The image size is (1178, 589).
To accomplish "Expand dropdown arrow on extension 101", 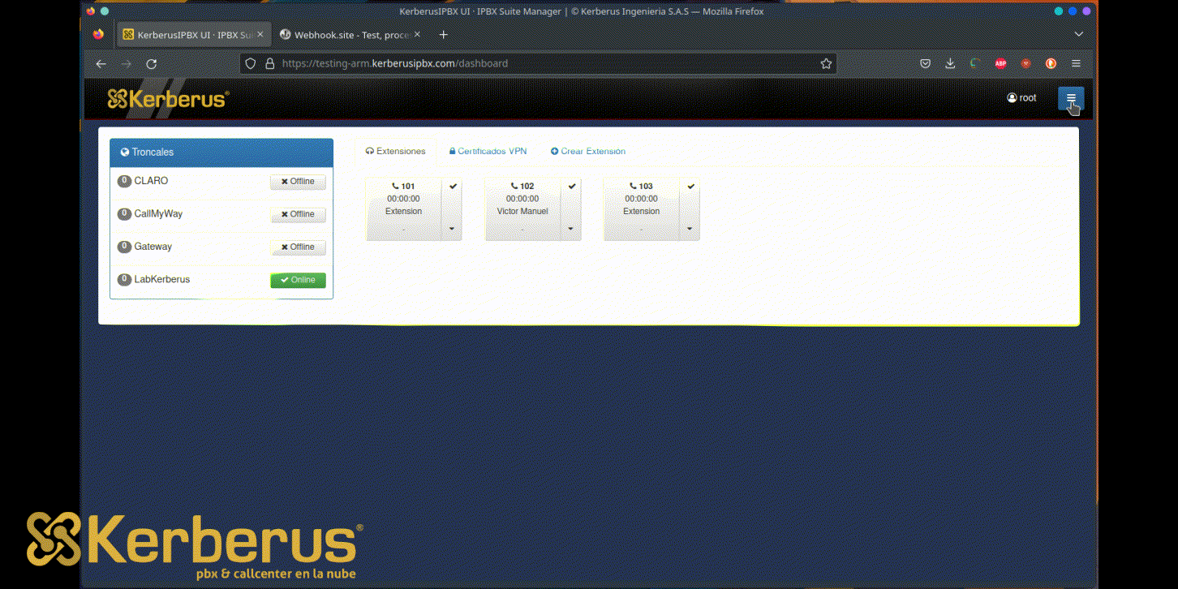I will pos(452,229).
